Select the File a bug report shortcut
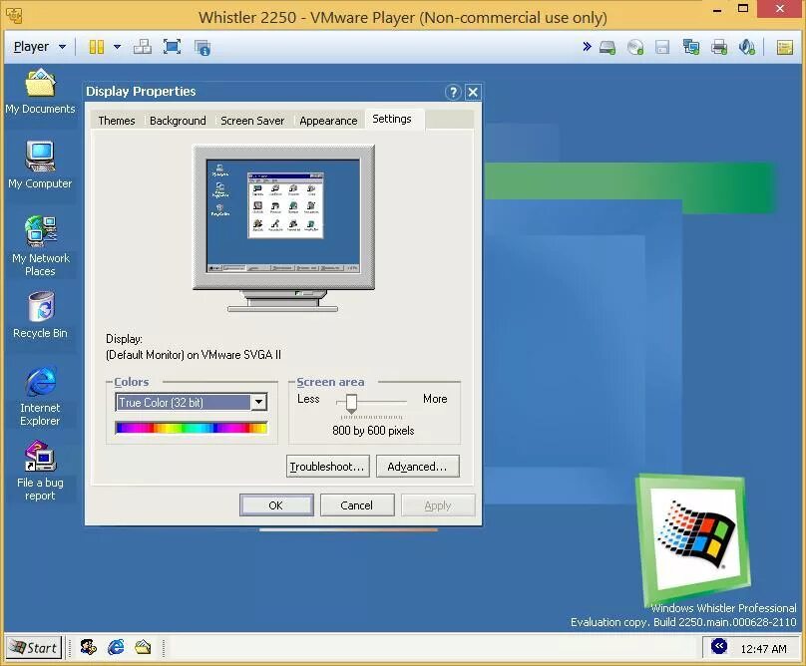Image resolution: width=806 pixels, height=666 pixels. [x=40, y=471]
